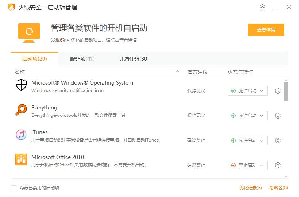Switch to 启动项(20) tab
This screenshot has height=197, width=299.
point(35,58)
